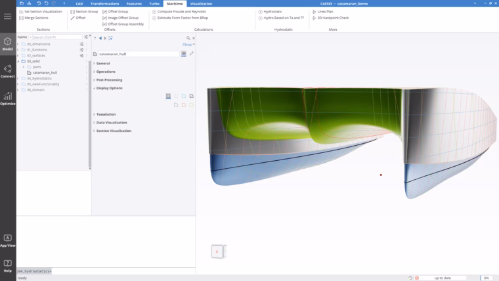Toggle the red display option icon

click(x=184, y=104)
